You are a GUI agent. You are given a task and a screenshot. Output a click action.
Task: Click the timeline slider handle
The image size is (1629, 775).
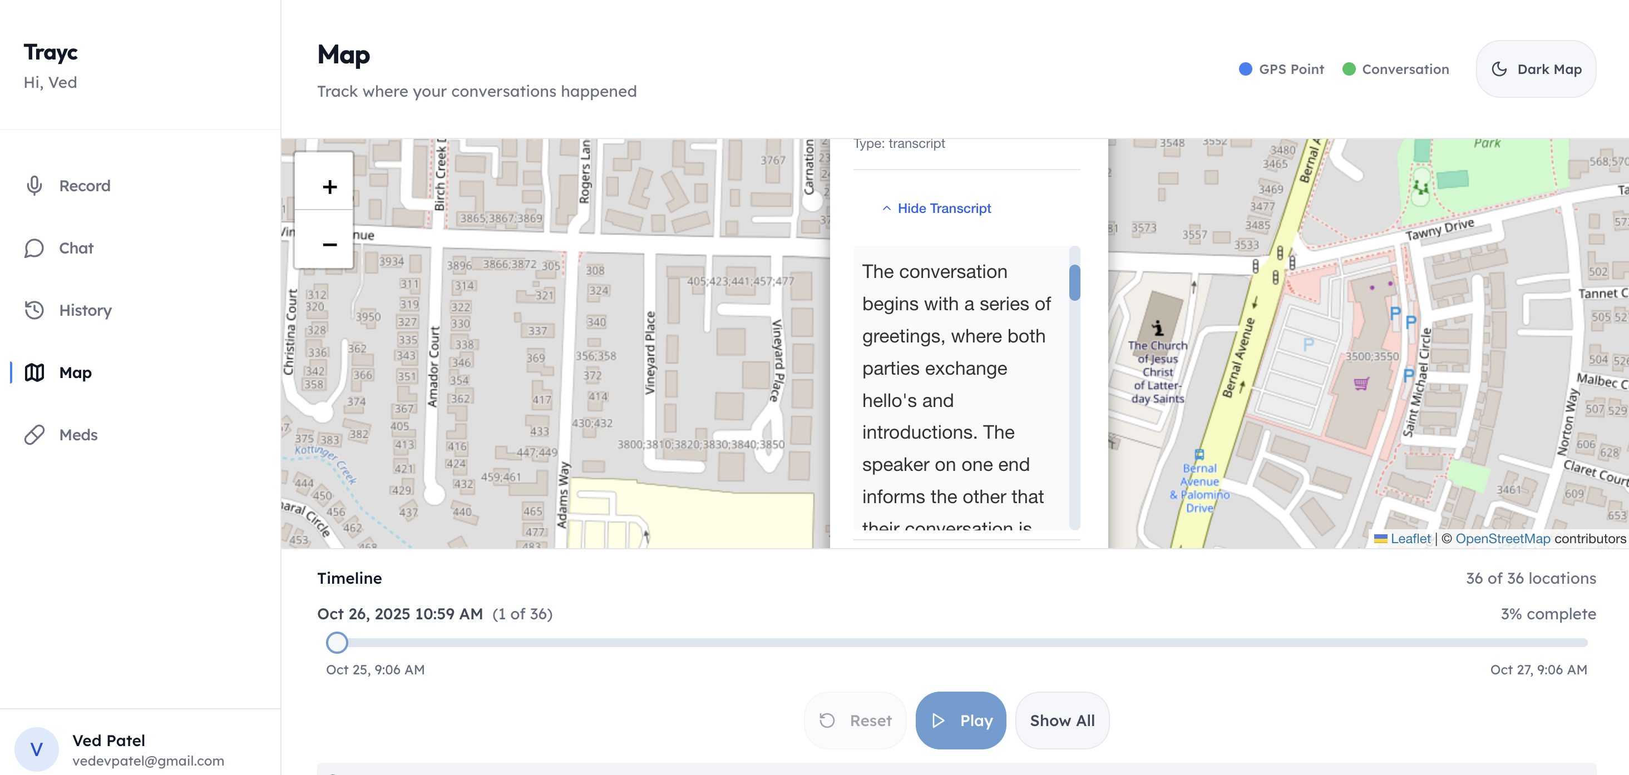337,642
